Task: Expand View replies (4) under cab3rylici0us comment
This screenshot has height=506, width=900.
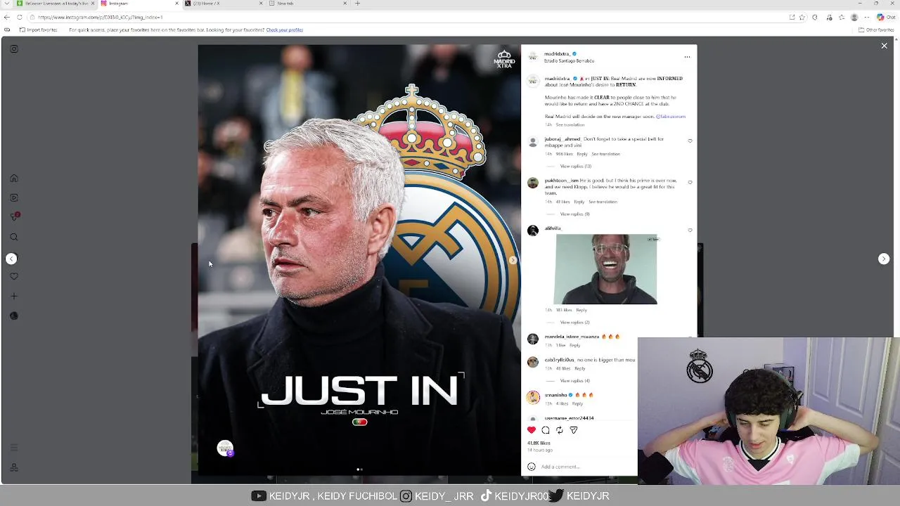Action: point(574,381)
